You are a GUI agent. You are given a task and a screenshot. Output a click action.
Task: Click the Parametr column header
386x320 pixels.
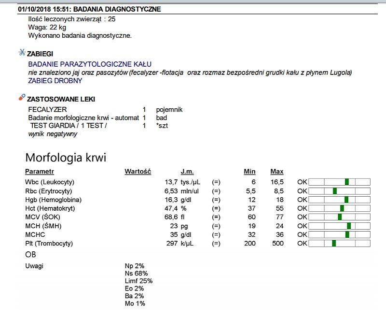point(40,172)
